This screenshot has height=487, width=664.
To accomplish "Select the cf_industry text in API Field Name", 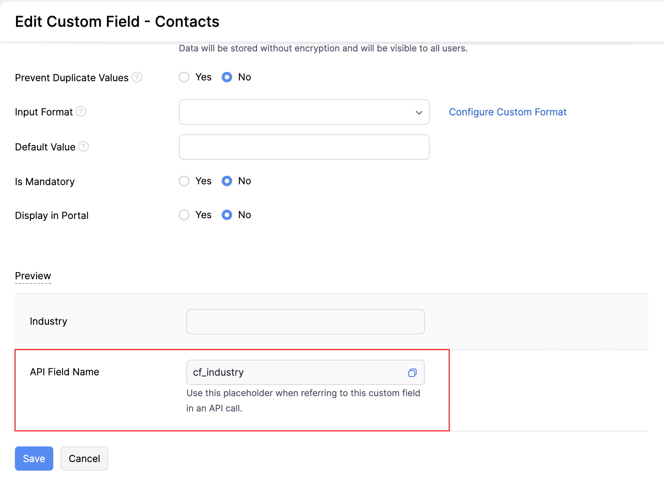I will click(x=217, y=372).
